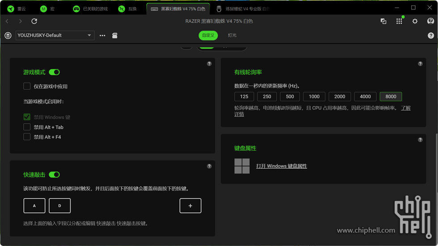Add a snap tap key with plus
438x246 pixels.
190,205
